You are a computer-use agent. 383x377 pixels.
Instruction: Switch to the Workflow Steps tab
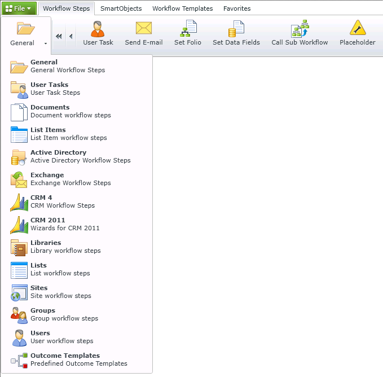pos(67,8)
